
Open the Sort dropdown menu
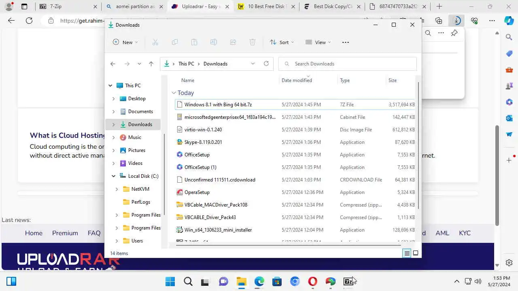point(282,42)
